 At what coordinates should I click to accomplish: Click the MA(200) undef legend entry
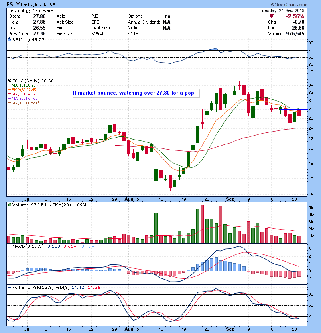tap(23, 98)
